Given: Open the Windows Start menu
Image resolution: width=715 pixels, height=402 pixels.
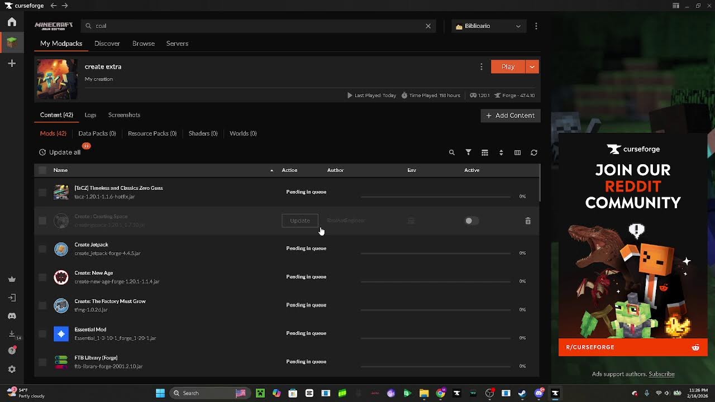Looking at the screenshot, I should tap(160, 393).
